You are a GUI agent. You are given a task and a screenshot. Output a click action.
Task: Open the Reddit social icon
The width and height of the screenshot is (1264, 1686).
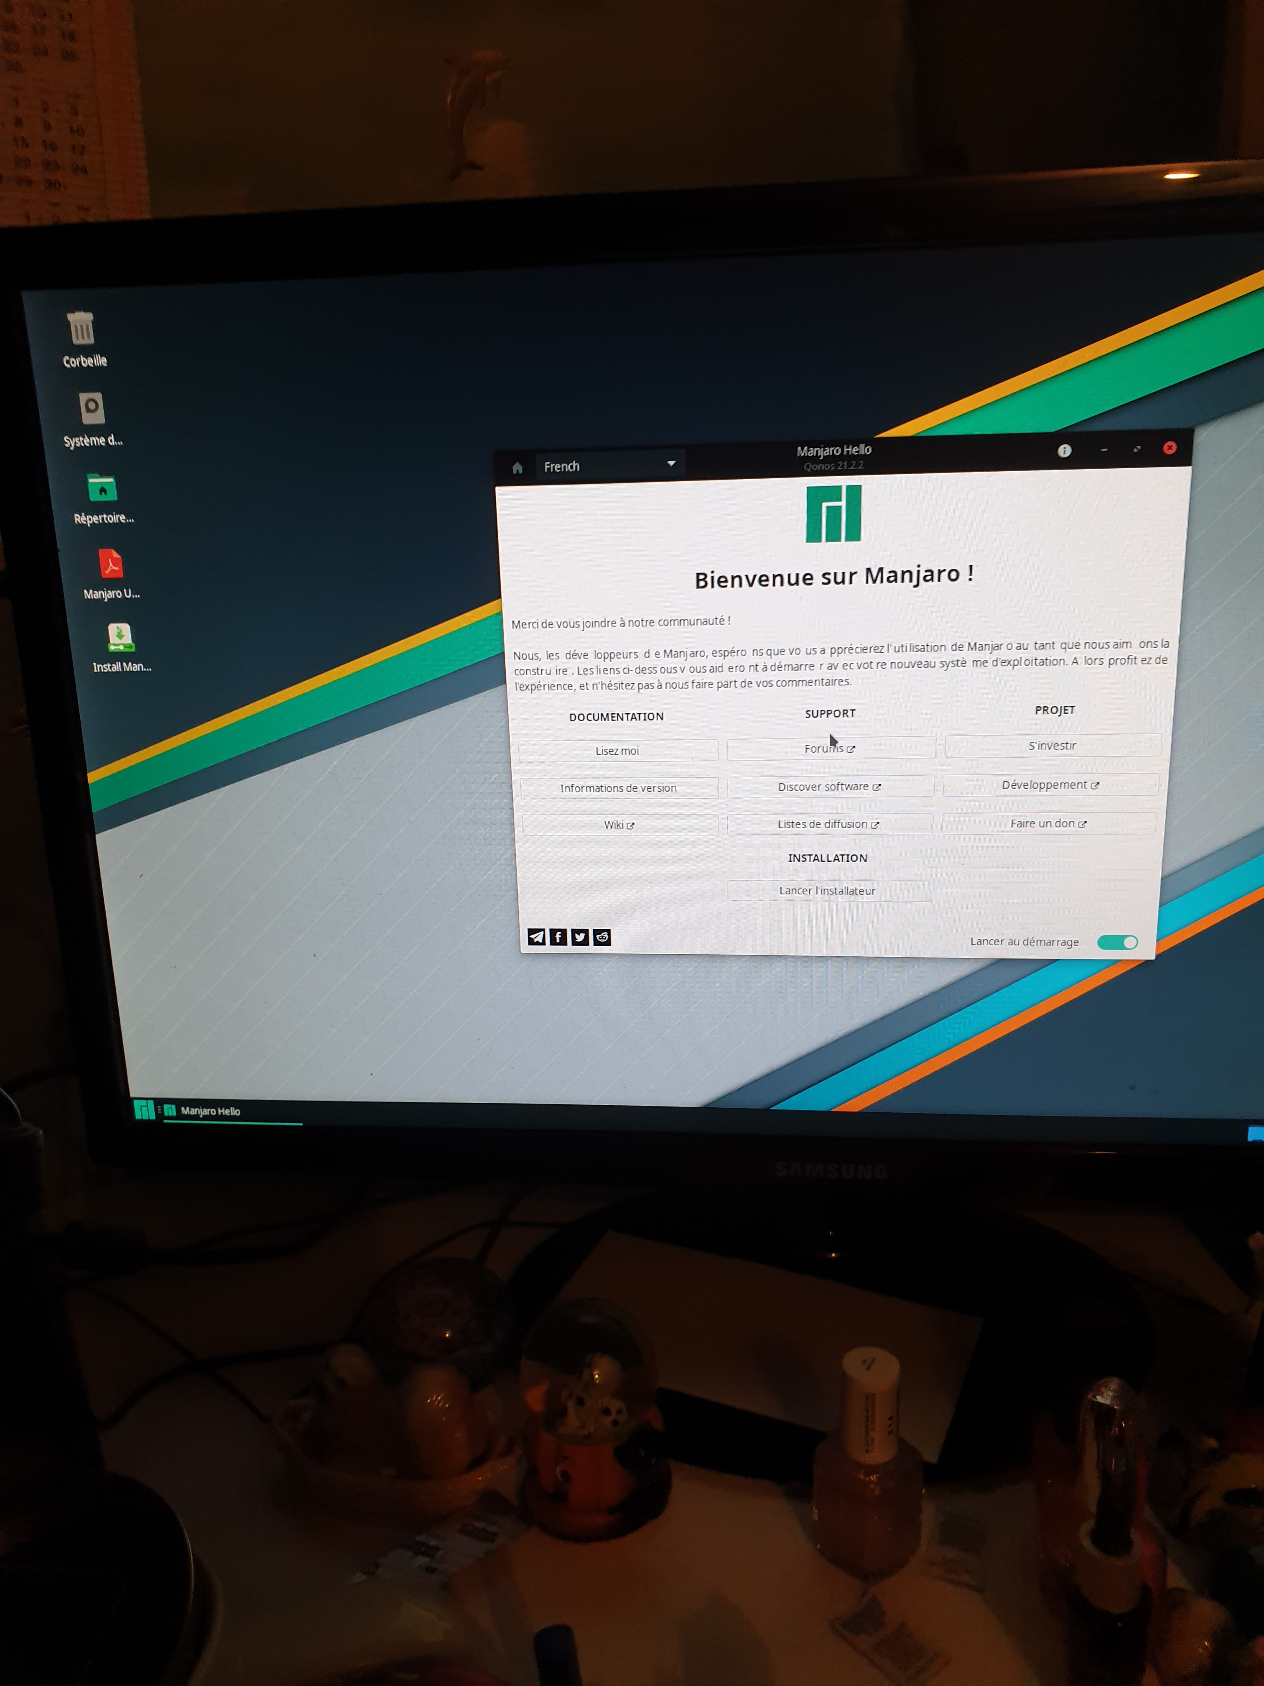tap(602, 937)
